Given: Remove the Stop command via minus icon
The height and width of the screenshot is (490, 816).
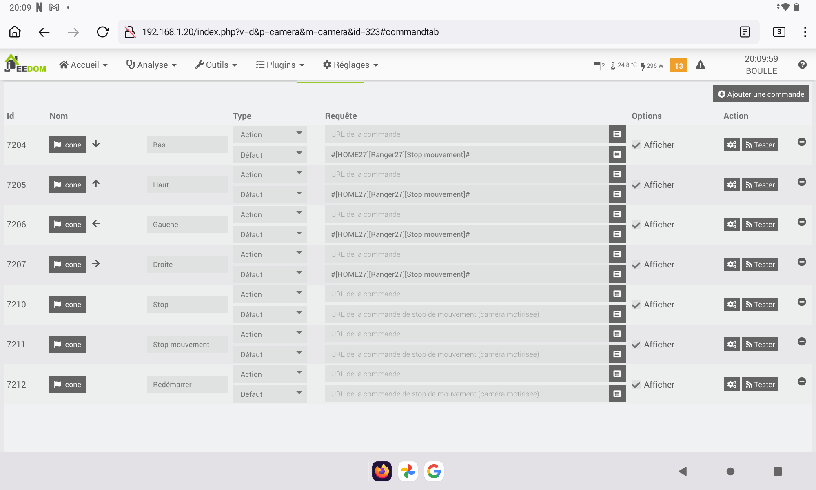Looking at the screenshot, I should point(802,302).
